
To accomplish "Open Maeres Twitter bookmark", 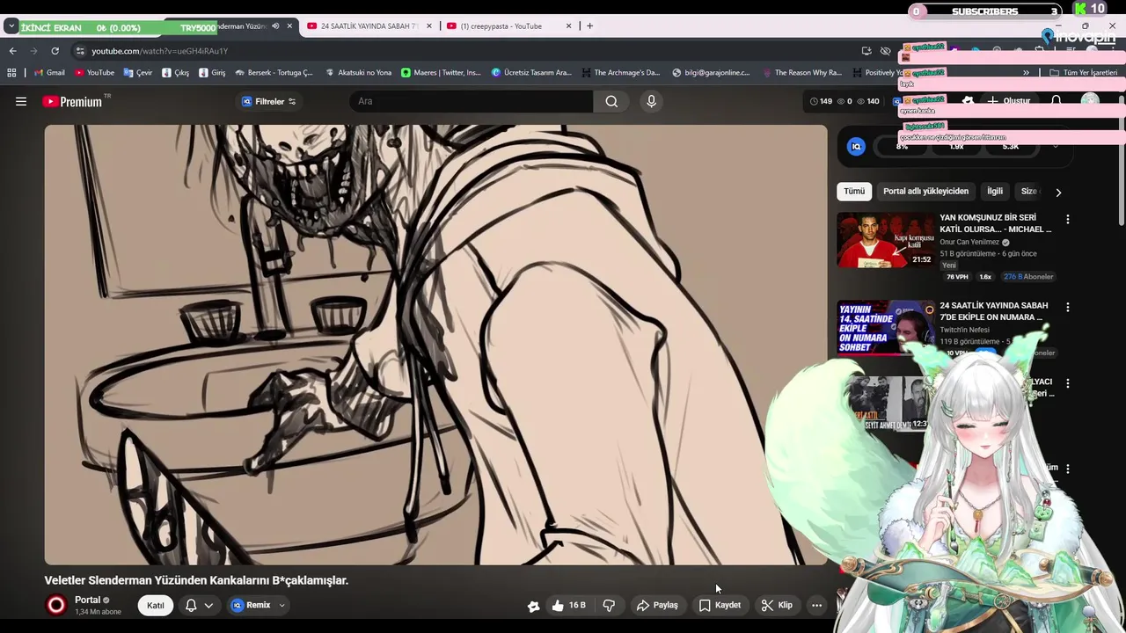I will click(x=442, y=73).
